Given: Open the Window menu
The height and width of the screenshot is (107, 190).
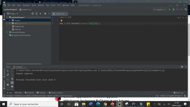Looking at the screenshot, I should point(66,5).
